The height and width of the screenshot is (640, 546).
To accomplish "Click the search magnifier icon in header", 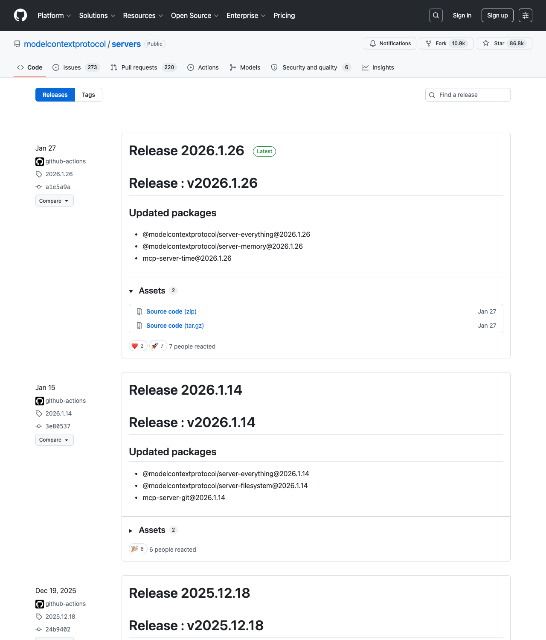I will click(x=436, y=15).
